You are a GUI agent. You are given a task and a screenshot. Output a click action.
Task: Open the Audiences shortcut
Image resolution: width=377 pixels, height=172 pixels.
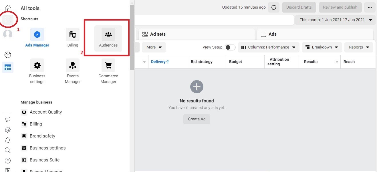[108, 38]
